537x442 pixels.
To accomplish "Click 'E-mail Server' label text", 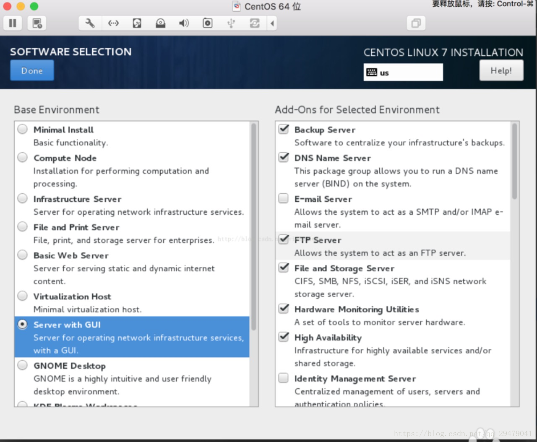I will point(323,199).
